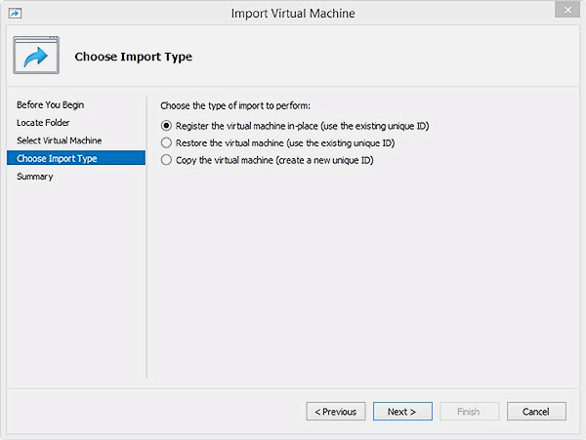This screenshot has height=440, width=586.
Task: Click the Import Virtual Machine title bar text
Action: [x=293, y=14]
